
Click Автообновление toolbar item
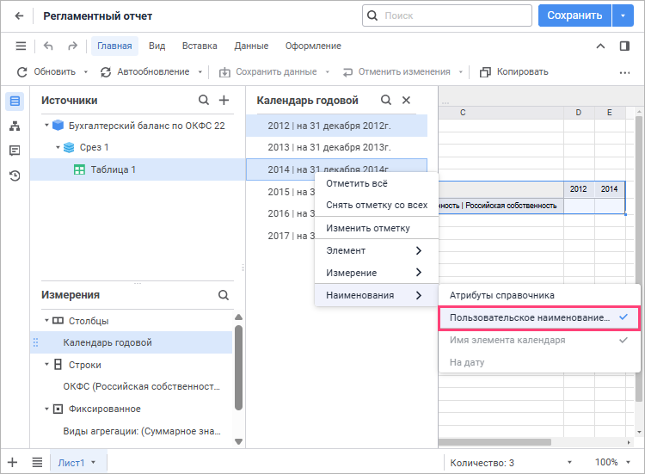click(x=144, y=72)
